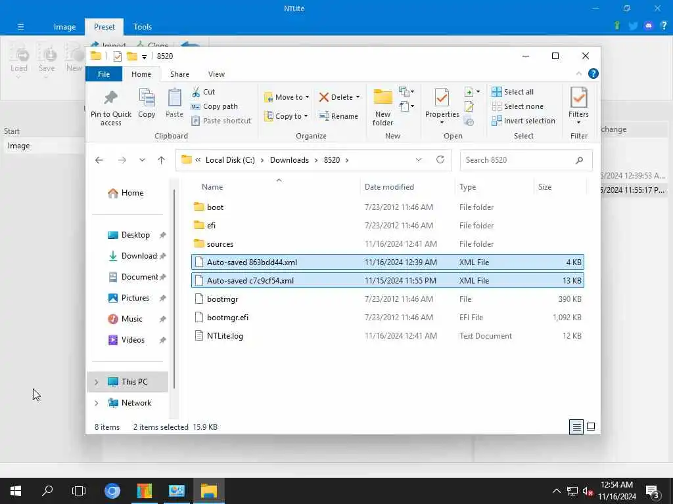Sort by the Size column header
The height and width of the screenshot is (504, 673).
coord(545,187)
